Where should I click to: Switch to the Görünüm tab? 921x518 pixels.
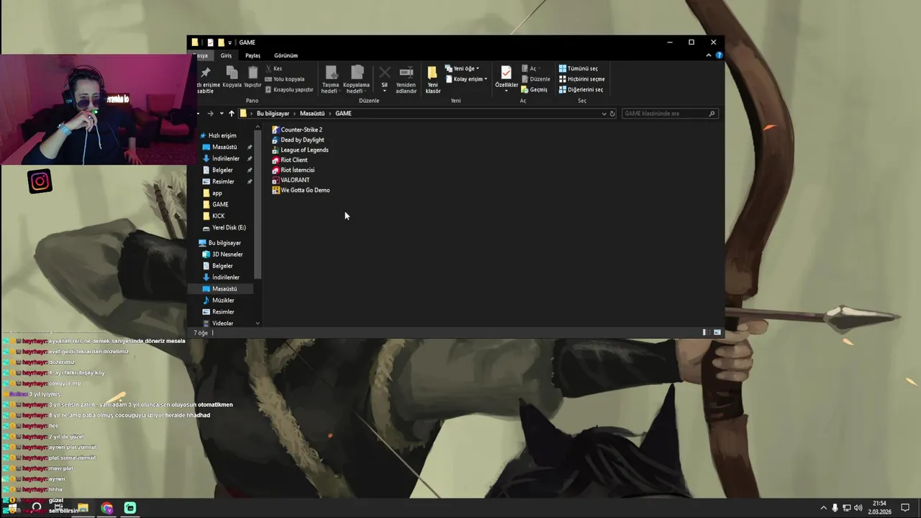(286, 55)
